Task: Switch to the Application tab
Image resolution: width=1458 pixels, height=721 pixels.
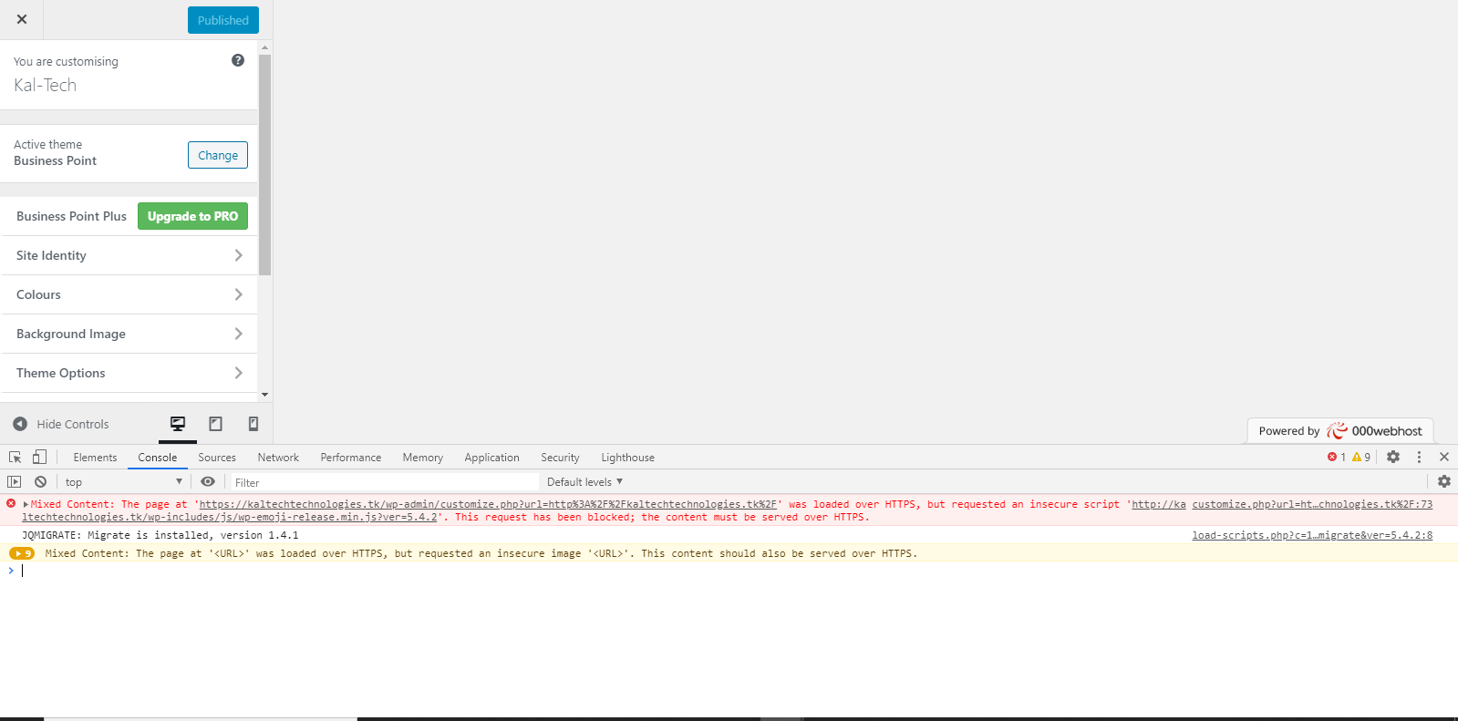Action: (491, 458)
